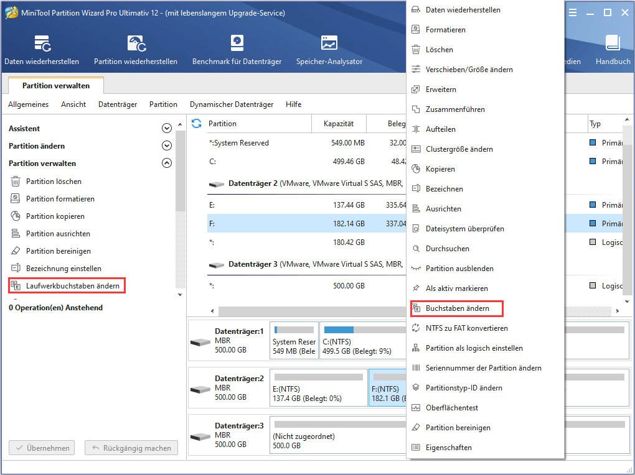Image resolution: width=635 pixels, height=475 pixels.
Task: Click E:(NTFS) block in disk map
Action: (x=319, y=387)
